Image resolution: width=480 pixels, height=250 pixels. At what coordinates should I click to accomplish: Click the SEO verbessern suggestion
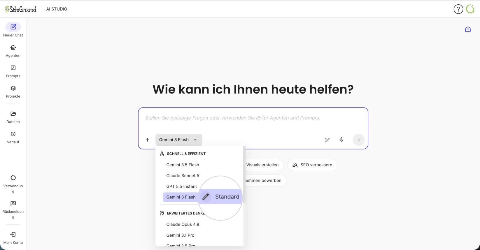pos(312,165)
